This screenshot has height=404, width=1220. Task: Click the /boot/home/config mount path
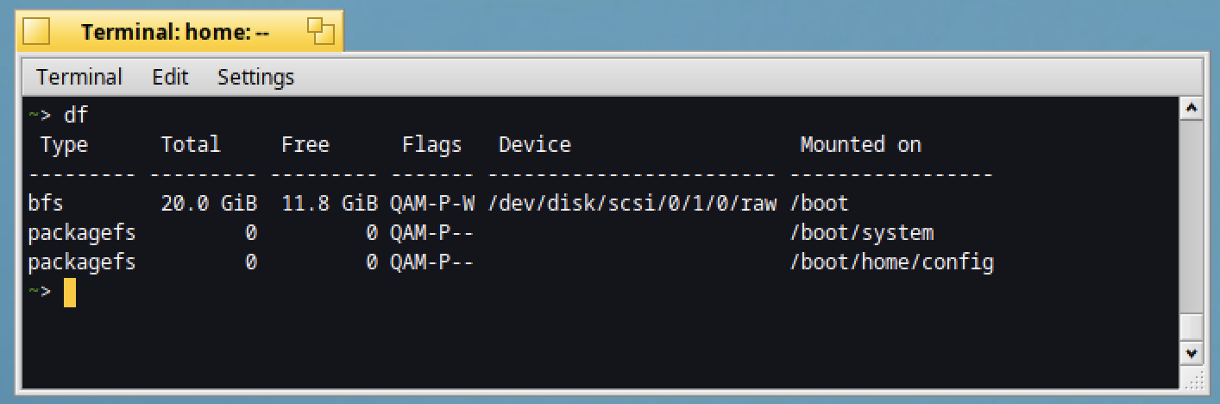[x=892, y=262]
